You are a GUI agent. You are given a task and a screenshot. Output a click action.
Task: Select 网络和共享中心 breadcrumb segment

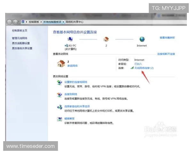[75, 22]
